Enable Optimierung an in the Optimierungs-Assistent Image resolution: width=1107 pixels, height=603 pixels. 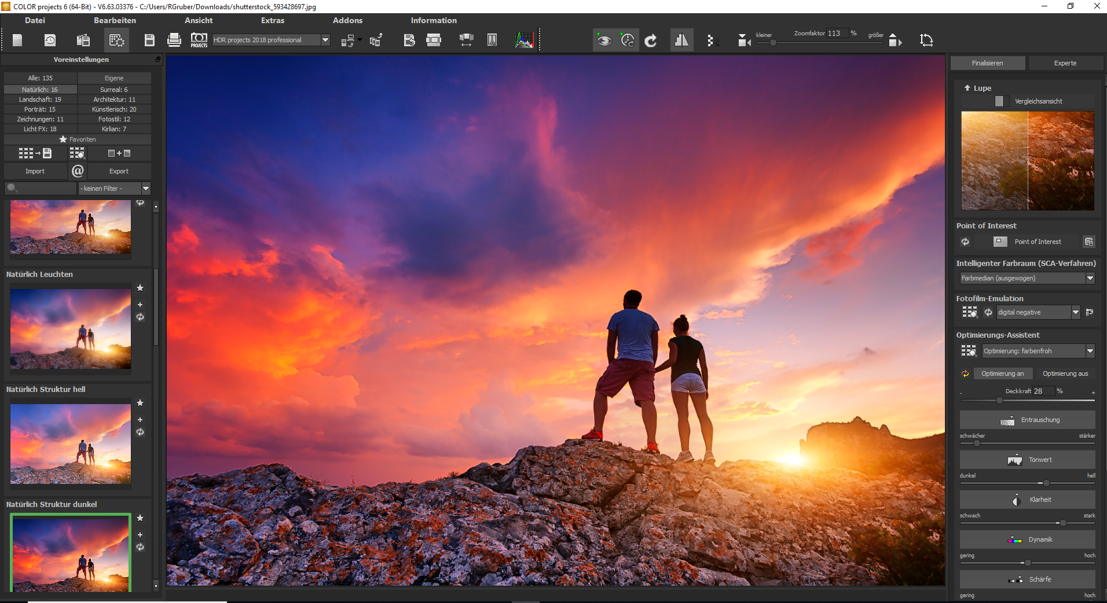[1003, 373]
